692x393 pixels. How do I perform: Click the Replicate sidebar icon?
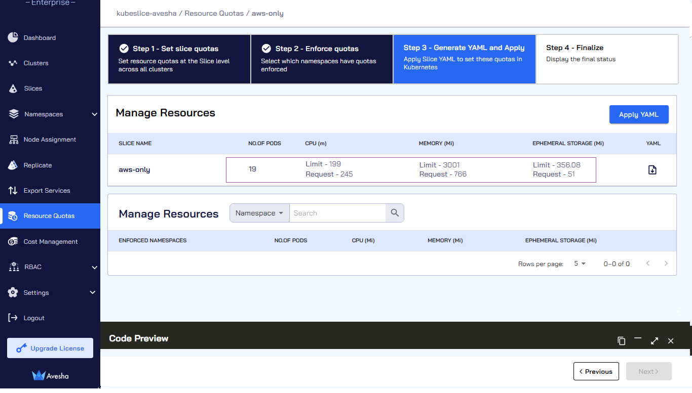(x=14, y=165)
